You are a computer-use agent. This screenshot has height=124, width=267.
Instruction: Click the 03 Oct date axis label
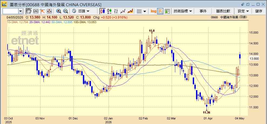(8, 118)
